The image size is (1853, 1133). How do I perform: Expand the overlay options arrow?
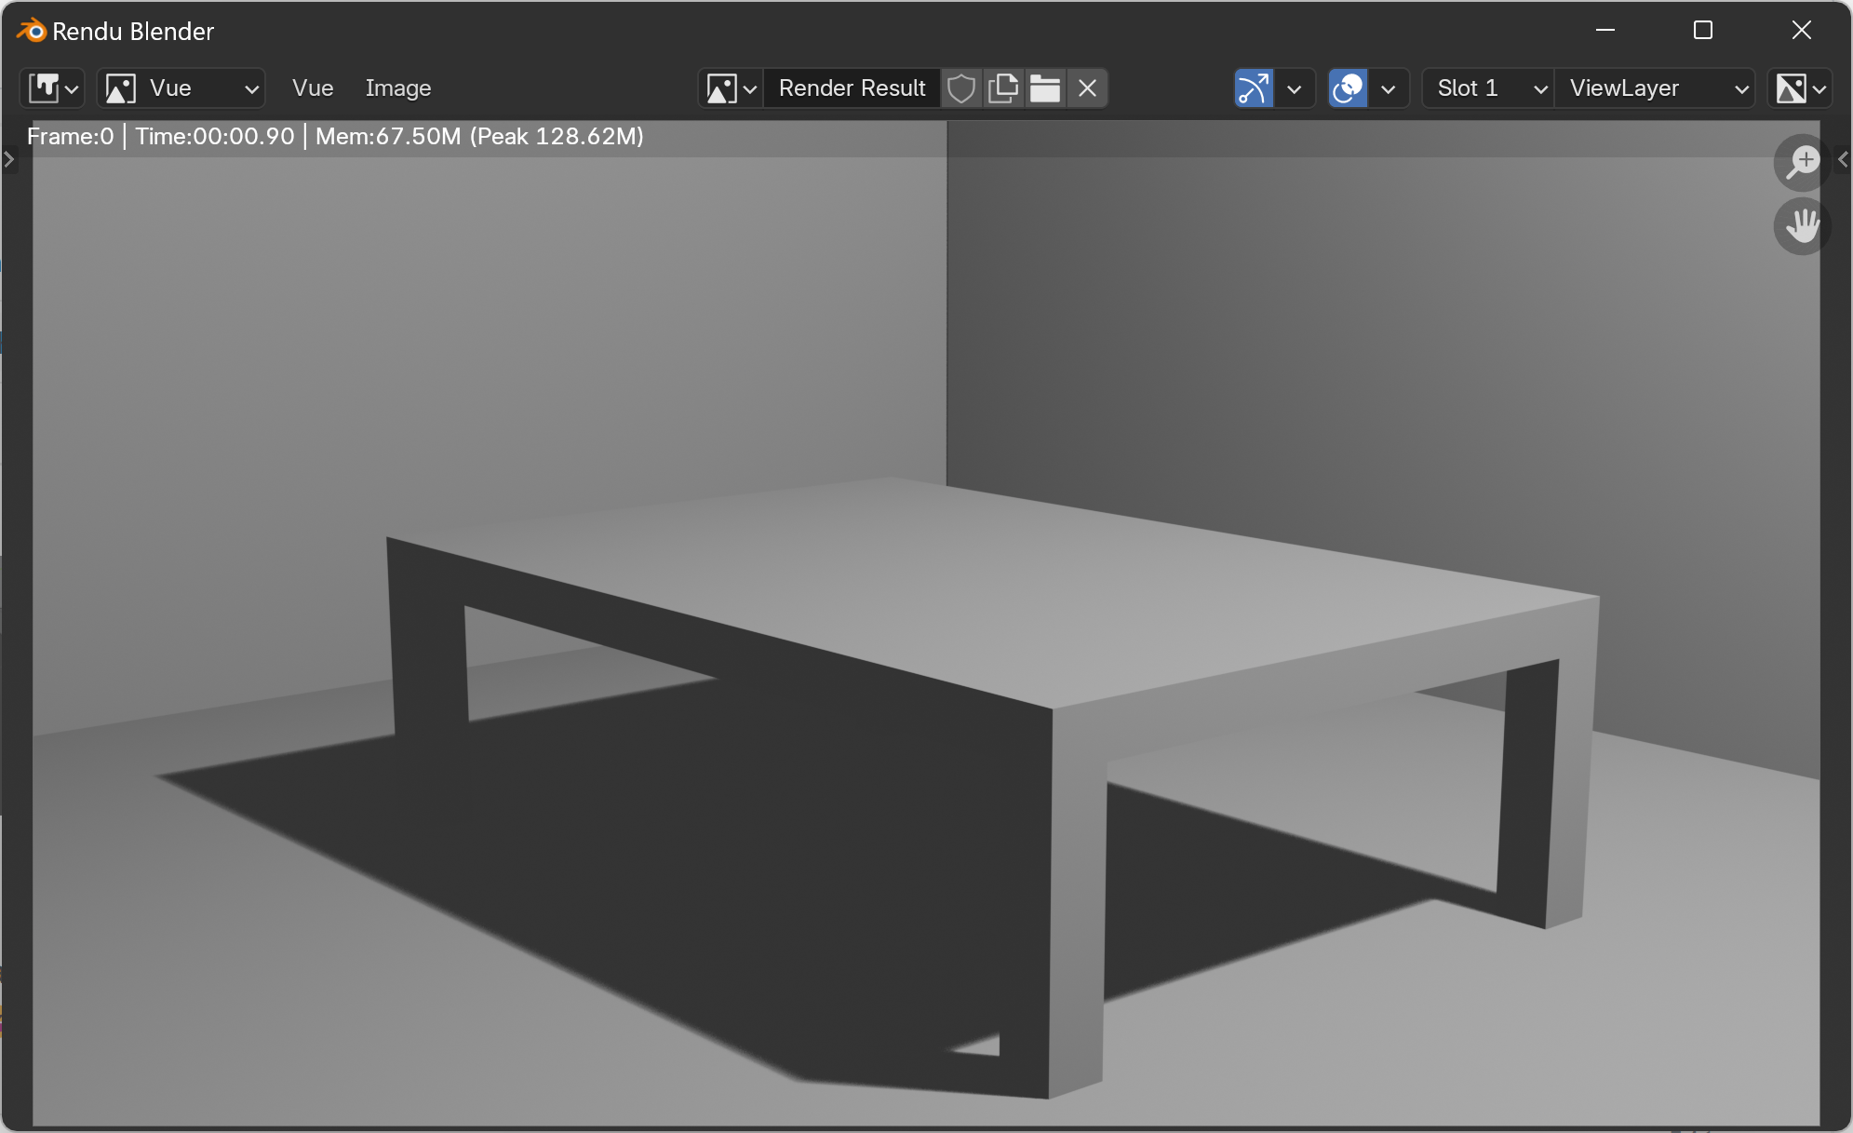1388,88
